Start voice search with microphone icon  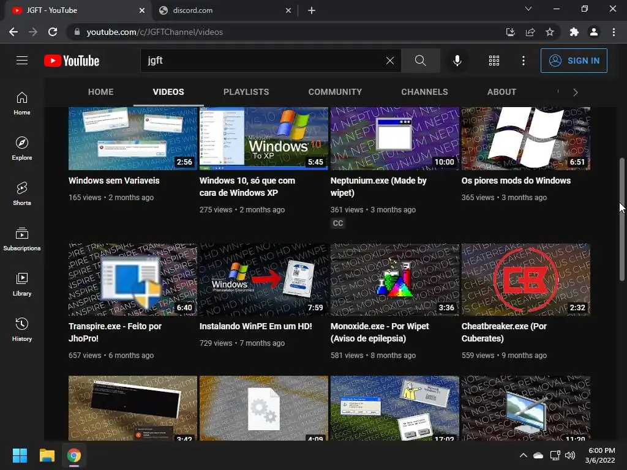coord(457,61)
